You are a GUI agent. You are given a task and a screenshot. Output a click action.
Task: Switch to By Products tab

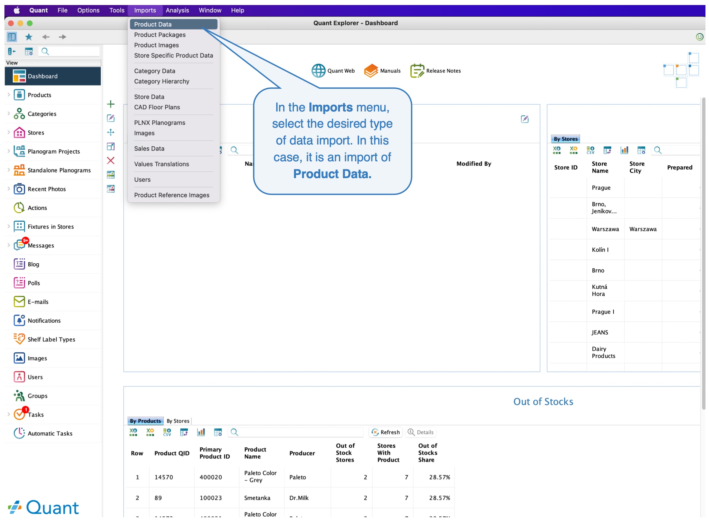click(x=146, y=421)
